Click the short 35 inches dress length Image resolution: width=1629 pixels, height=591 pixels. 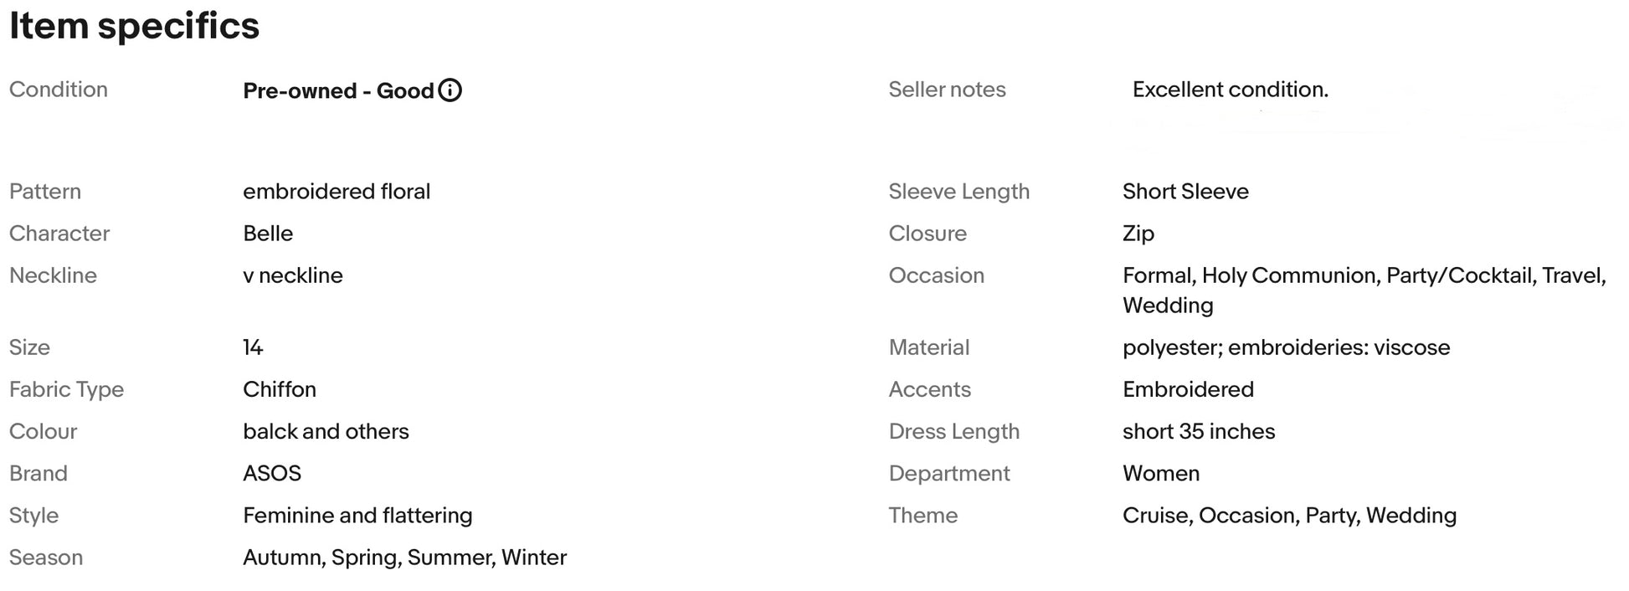[1199, 431]
